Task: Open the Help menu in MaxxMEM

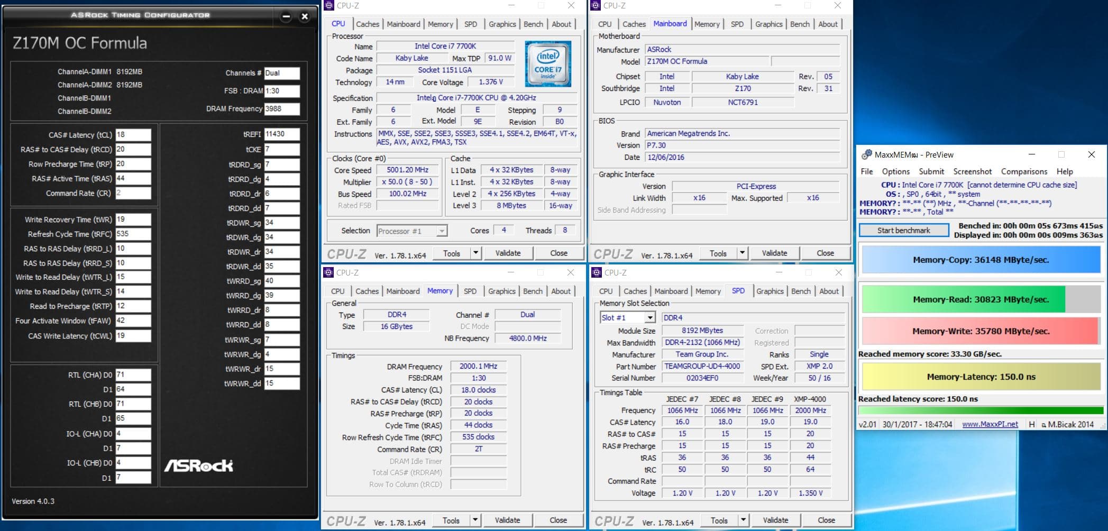Action: tap(1065, 171)
